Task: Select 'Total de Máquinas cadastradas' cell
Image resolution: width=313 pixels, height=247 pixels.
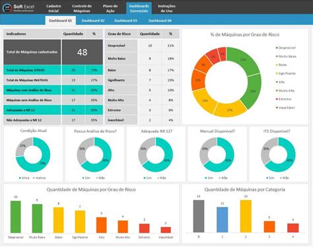Action: (32, 52)
